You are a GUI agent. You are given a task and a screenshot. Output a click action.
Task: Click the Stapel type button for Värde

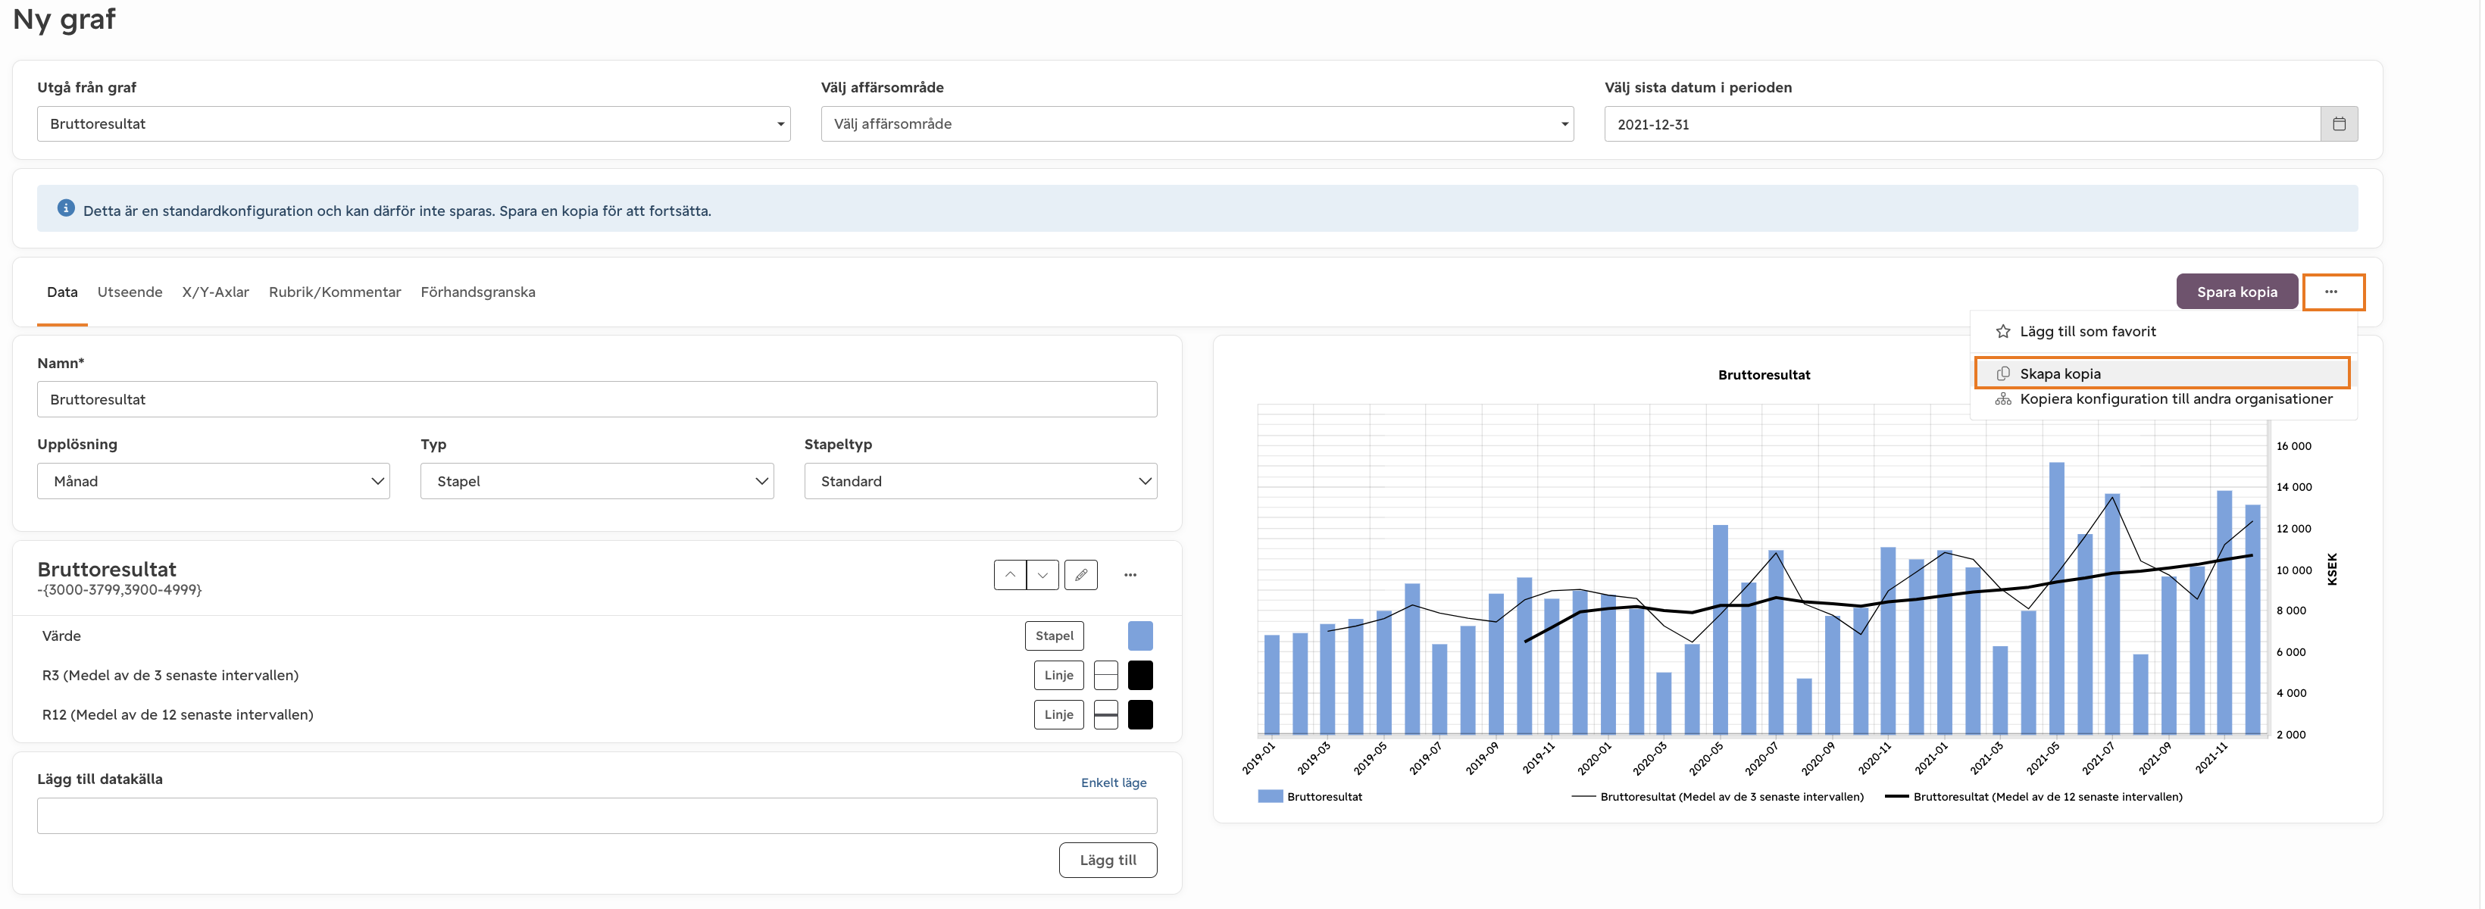(x=1053, y=636)
